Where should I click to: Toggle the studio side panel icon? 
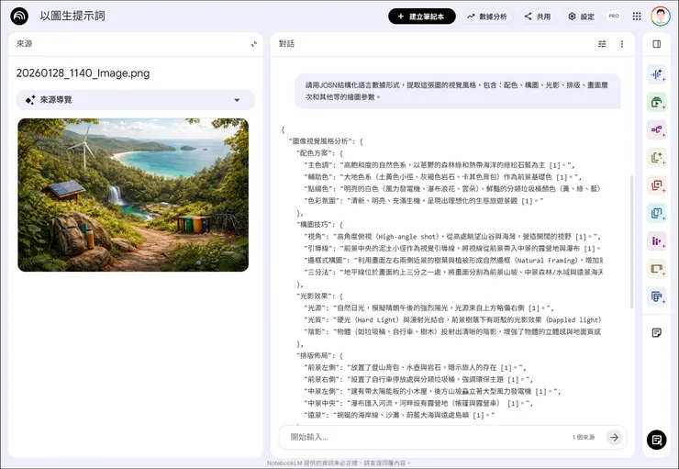656,44
